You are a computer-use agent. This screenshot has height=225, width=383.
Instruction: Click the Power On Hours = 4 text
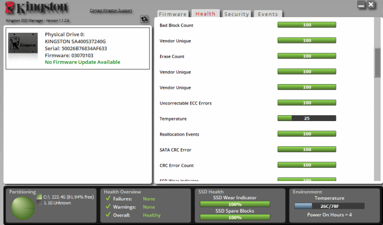pyautogui.click(x=329, y=215)
